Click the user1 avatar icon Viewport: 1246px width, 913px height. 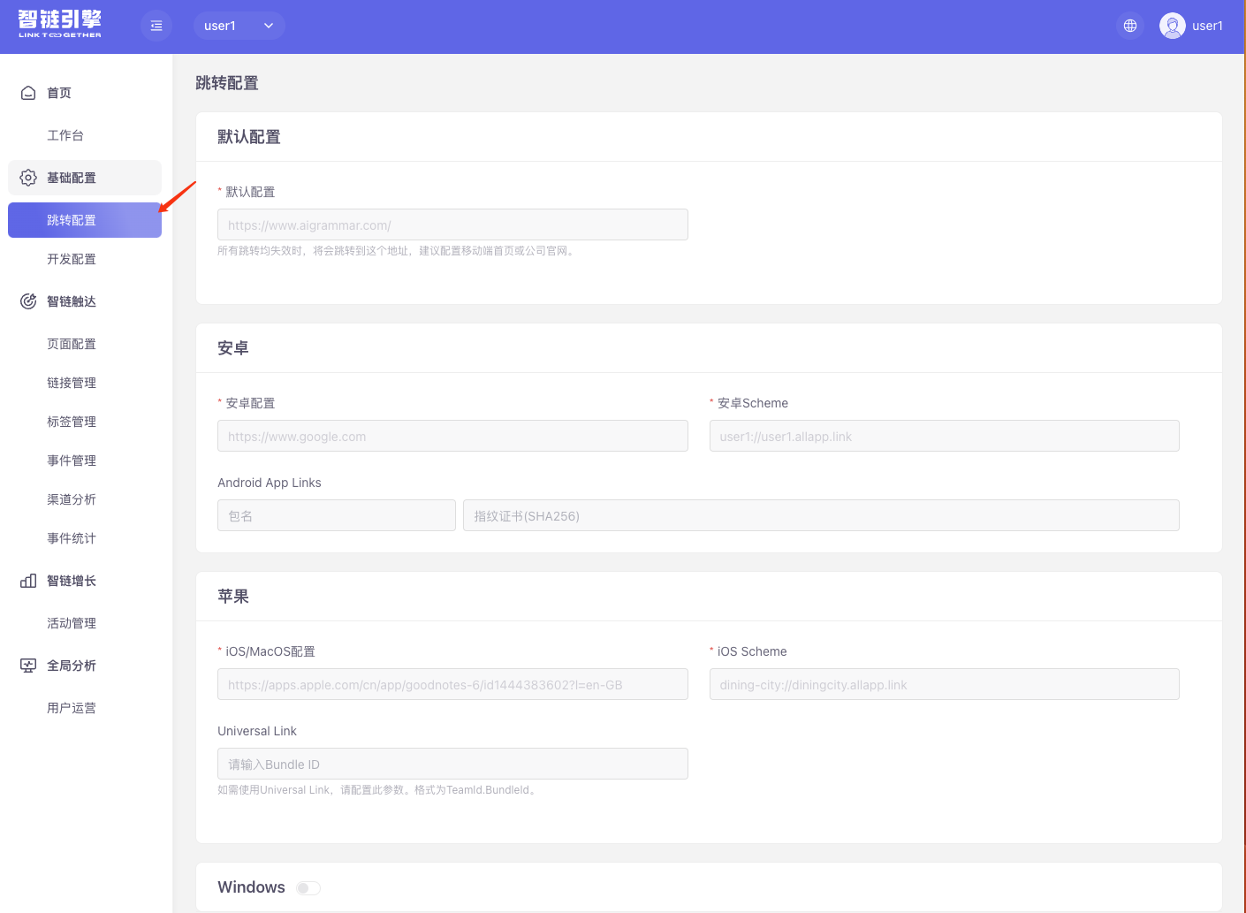click(x=1172, y=26)
